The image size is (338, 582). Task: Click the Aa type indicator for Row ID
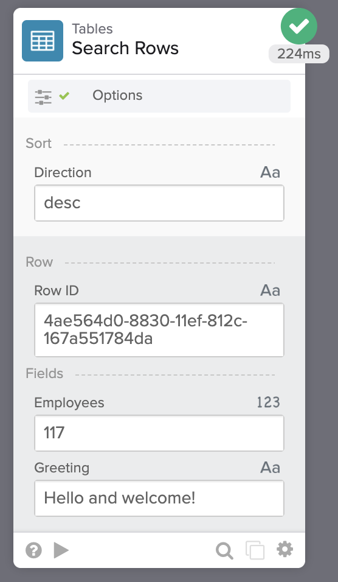[270, 290]
